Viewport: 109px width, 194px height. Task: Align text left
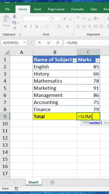78,26
